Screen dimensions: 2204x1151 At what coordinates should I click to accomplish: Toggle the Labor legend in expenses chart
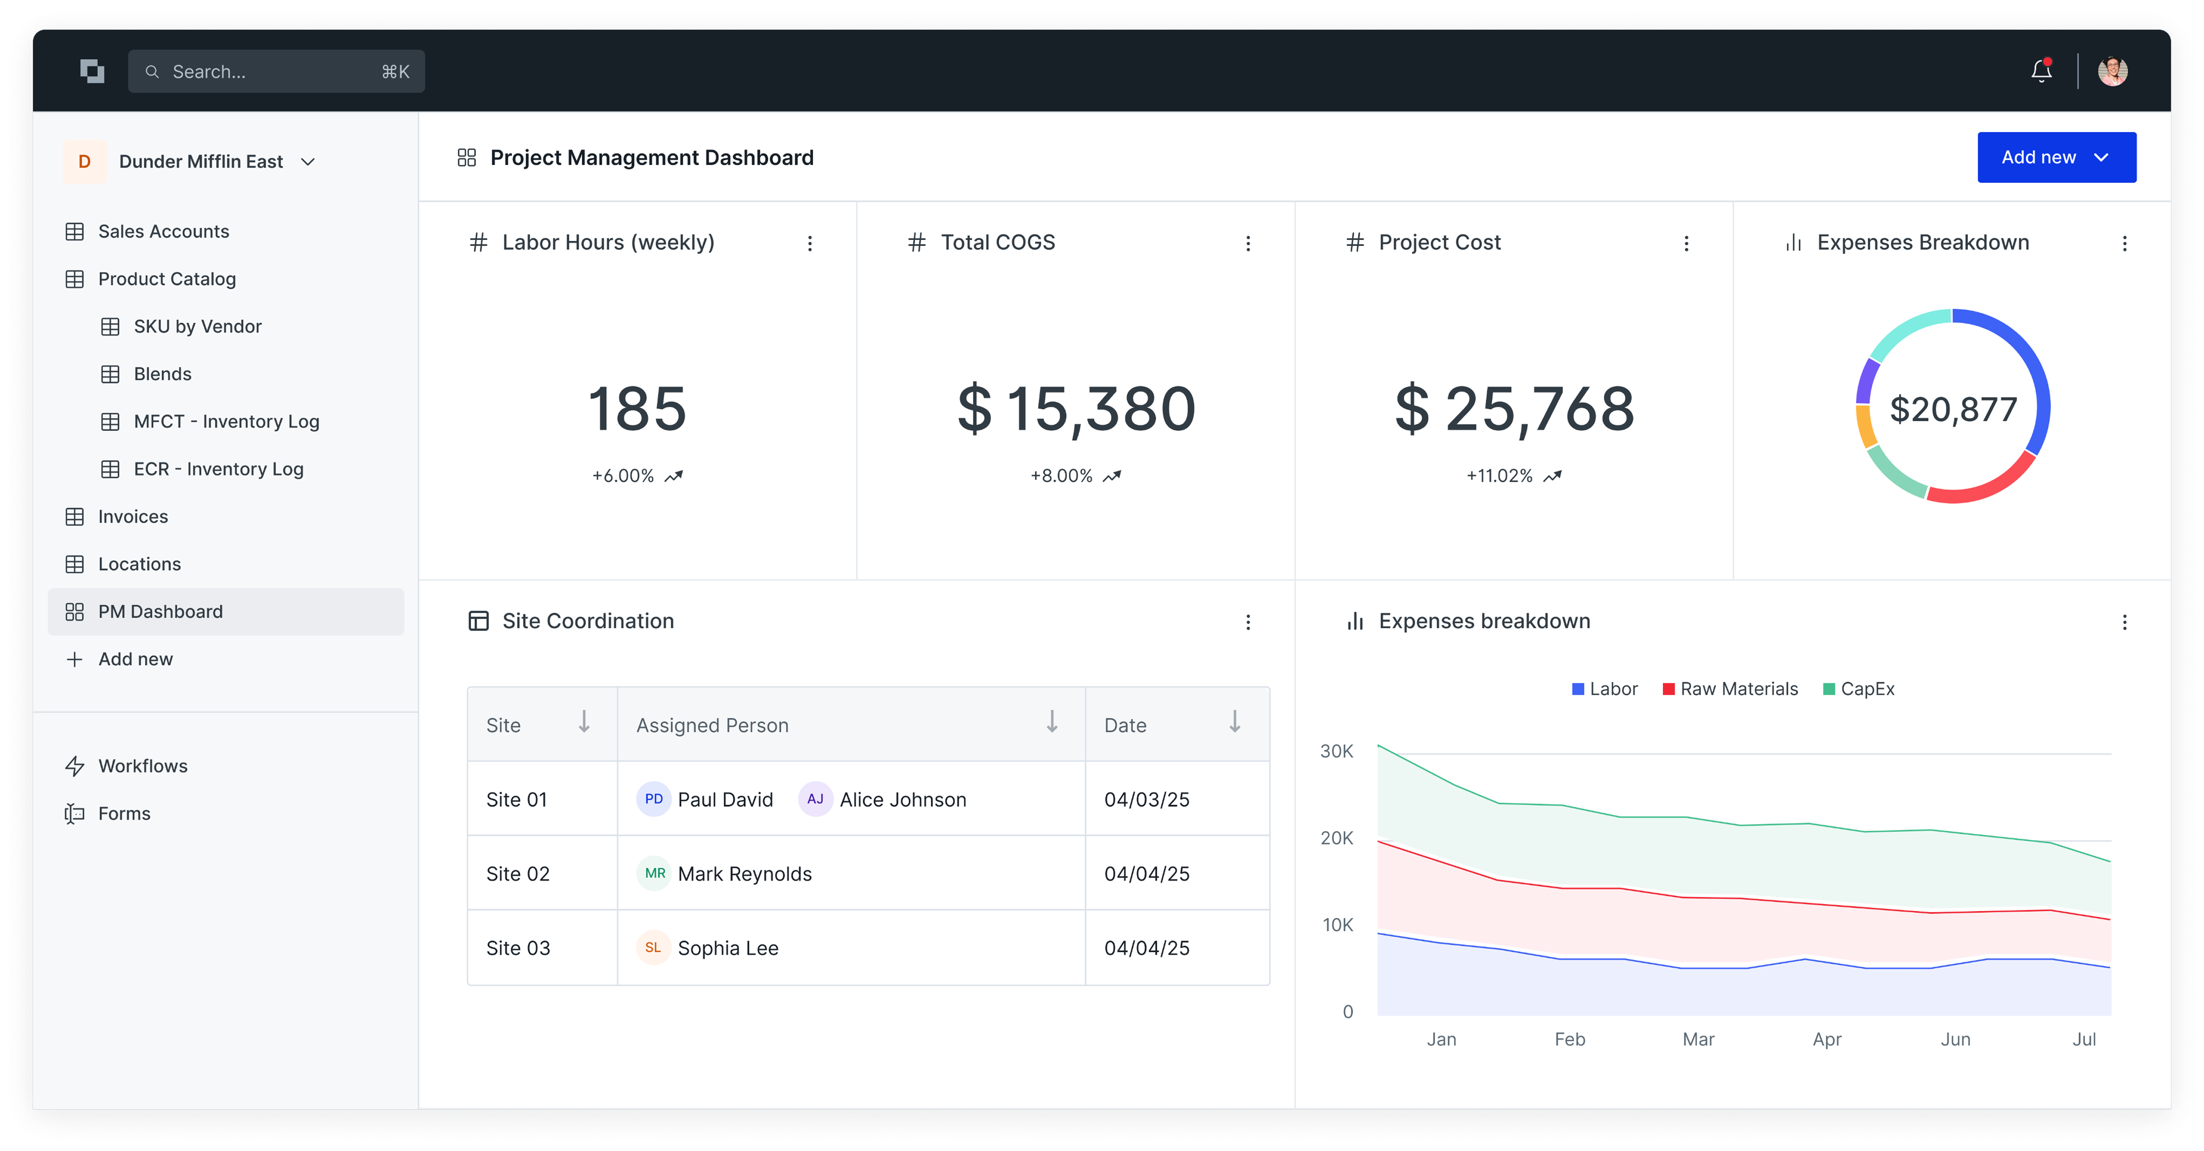click(x=1604, y=689)
